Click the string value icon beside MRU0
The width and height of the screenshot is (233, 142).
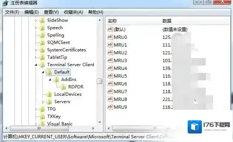click(x=110, y=37)
